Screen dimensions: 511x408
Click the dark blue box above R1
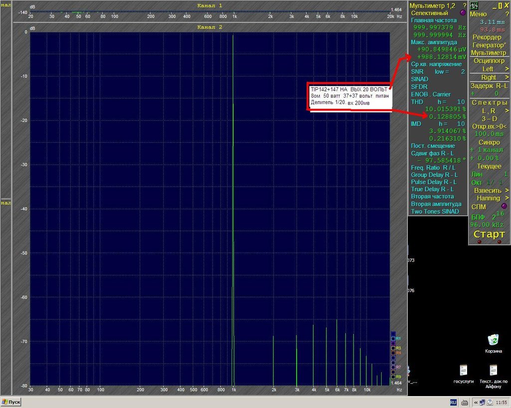point(393,334)
